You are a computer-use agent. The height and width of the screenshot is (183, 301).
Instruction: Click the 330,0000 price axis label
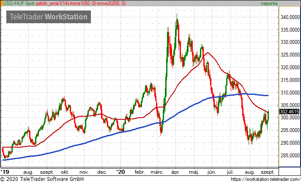point(290,42)
